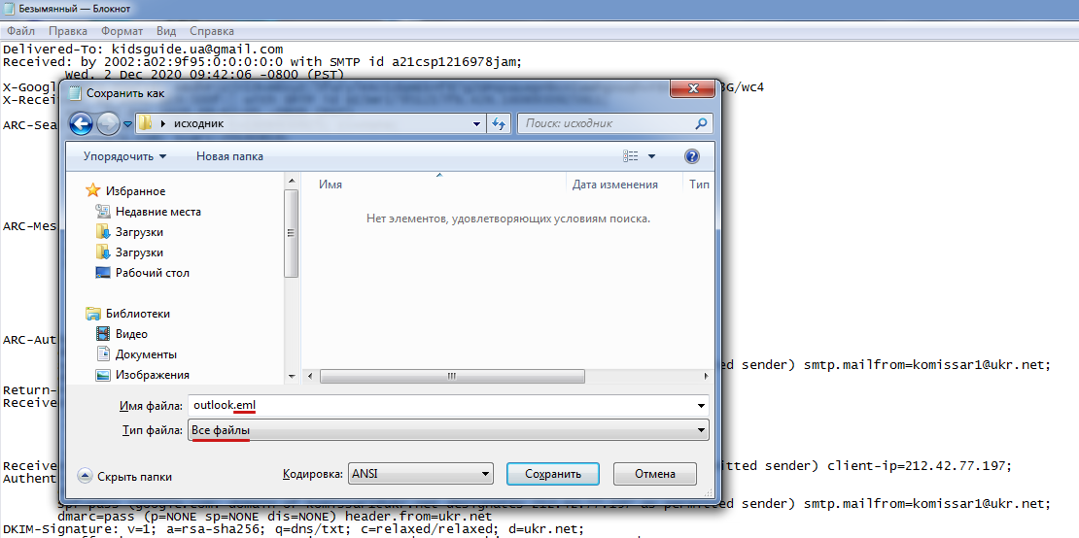
Task: Open Недавние места in sidebar
Action: coord(157,212)
